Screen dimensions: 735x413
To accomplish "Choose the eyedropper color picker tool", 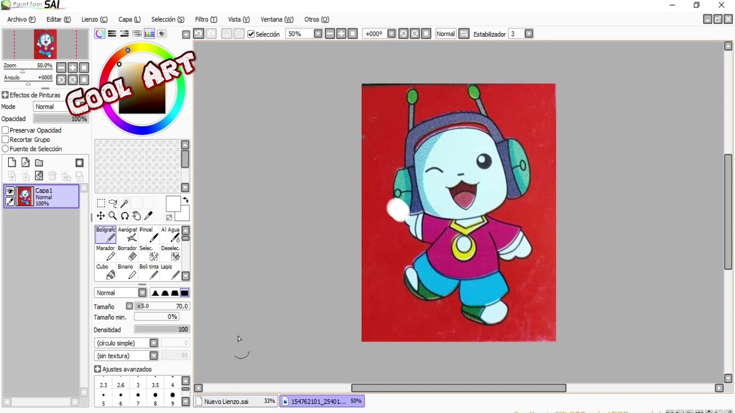I will (x=148, y=216).
